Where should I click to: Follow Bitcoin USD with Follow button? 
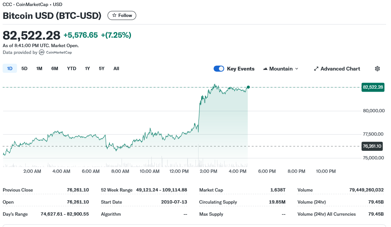point(122,15)
